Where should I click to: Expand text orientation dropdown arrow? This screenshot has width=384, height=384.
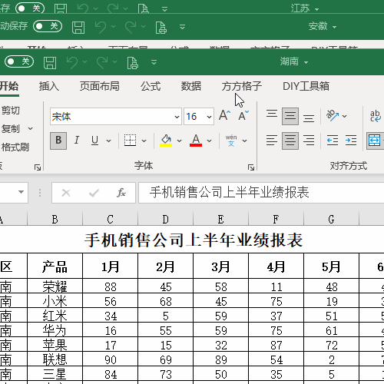click(345, 116)
